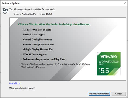Open the Learn More link
The height and width of the screenshot is (98, 128).
[15, 83]
